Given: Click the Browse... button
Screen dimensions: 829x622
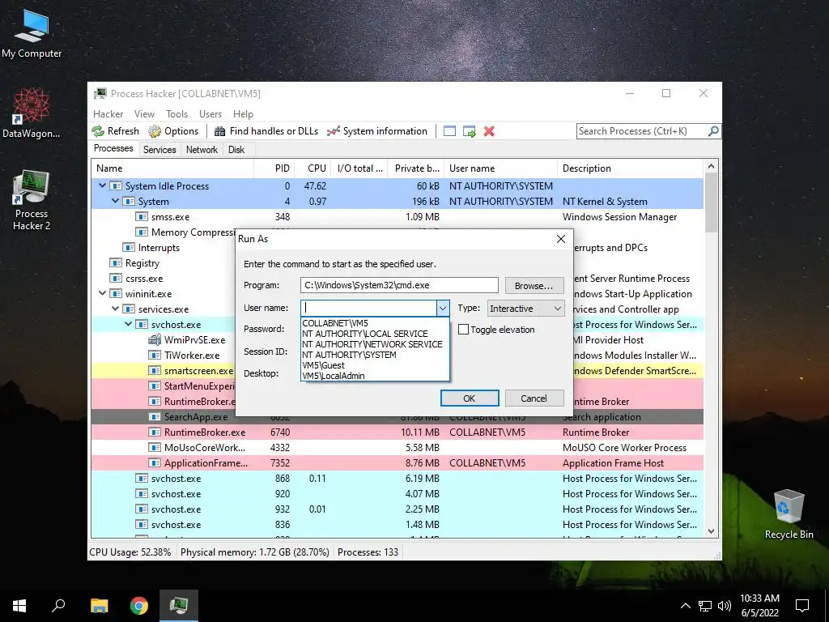Looking at the screenshot, I should 534,286.
